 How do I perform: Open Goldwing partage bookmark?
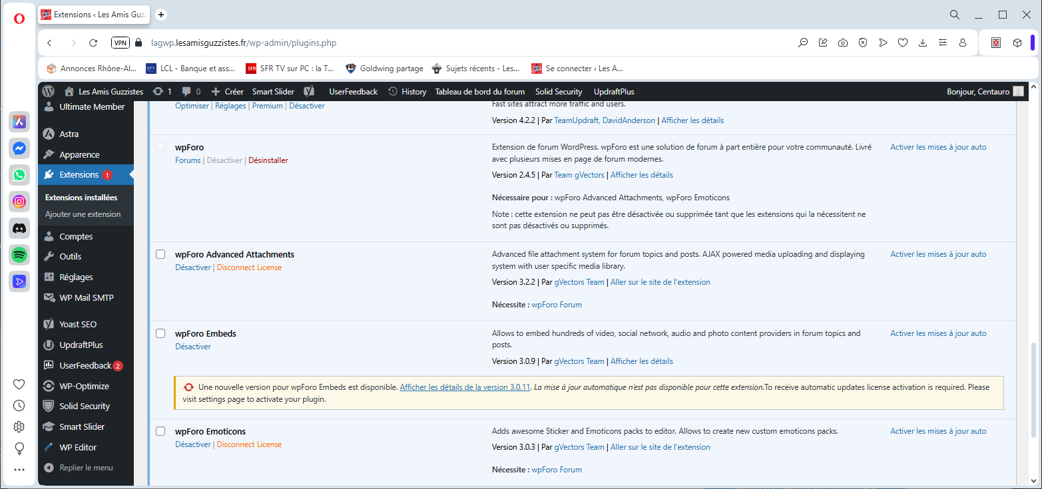coord(384,68)
